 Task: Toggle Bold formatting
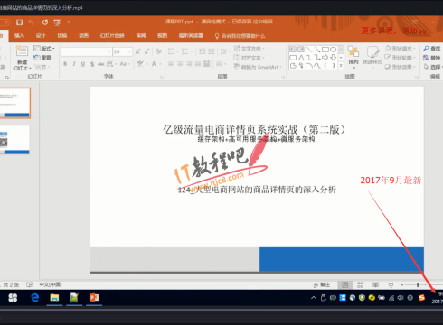(x=65, y=64)
